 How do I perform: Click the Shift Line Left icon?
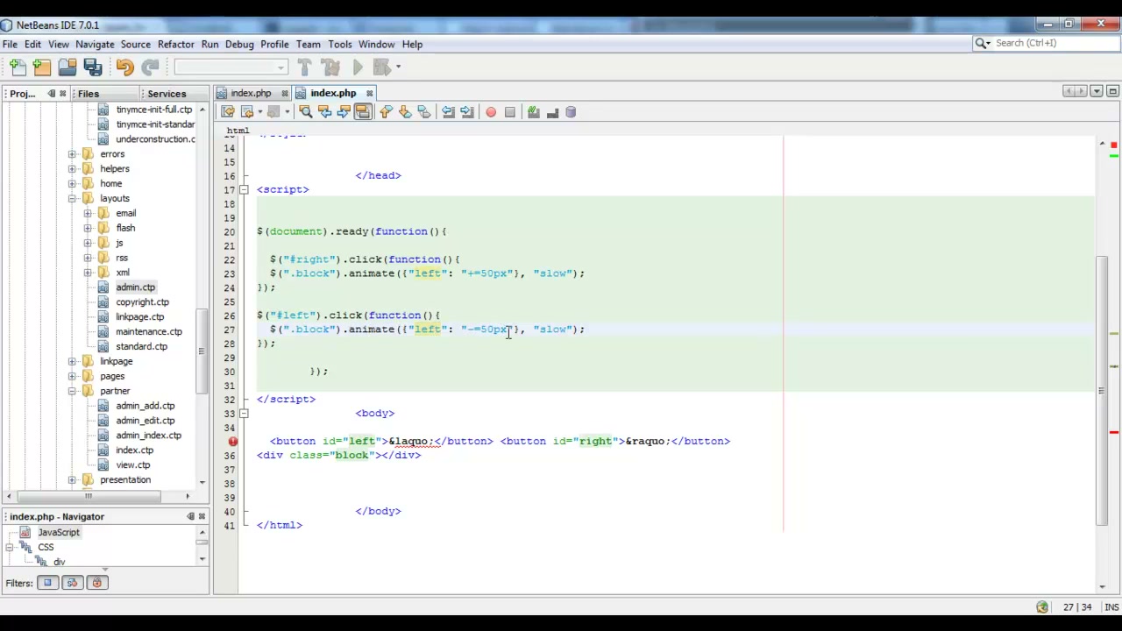[x=448, y=112]
